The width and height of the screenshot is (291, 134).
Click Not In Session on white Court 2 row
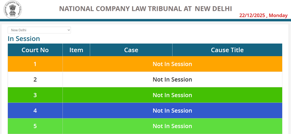[172, 80]
